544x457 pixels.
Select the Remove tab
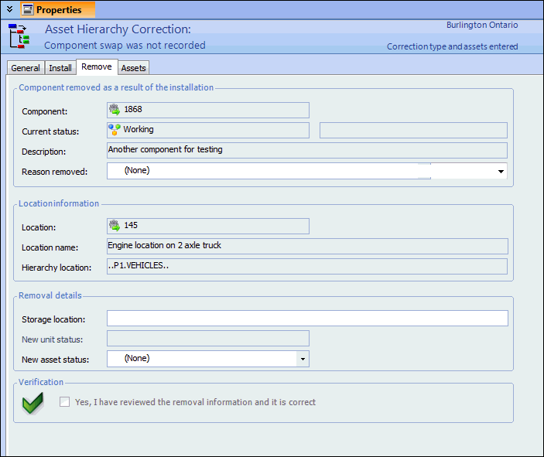pos(97,67)
